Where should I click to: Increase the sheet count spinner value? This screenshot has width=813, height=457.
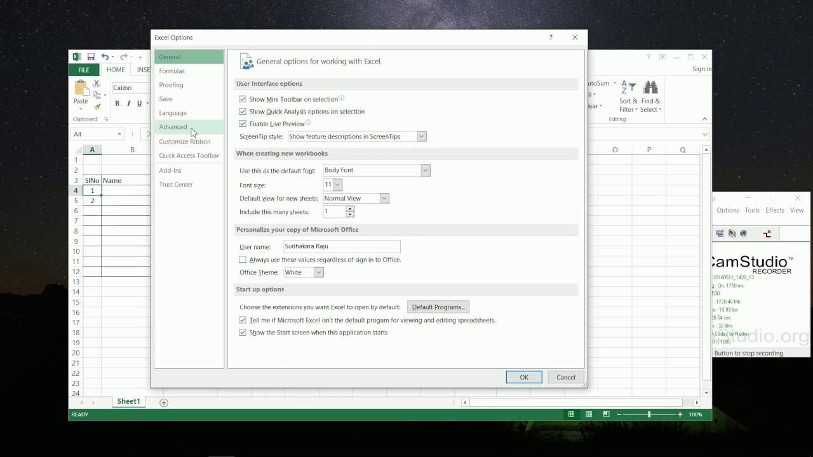[350, 209]
